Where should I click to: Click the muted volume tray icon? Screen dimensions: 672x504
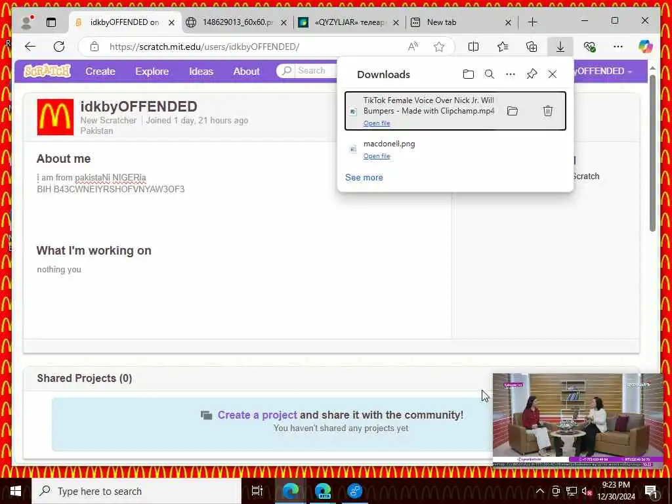(x=587, y=491)
